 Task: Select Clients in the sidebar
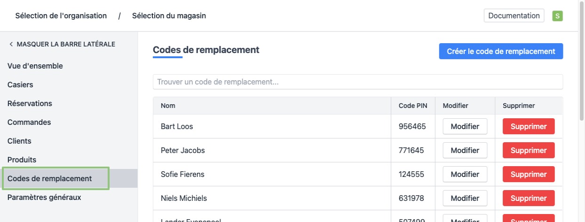coord(20,141)
